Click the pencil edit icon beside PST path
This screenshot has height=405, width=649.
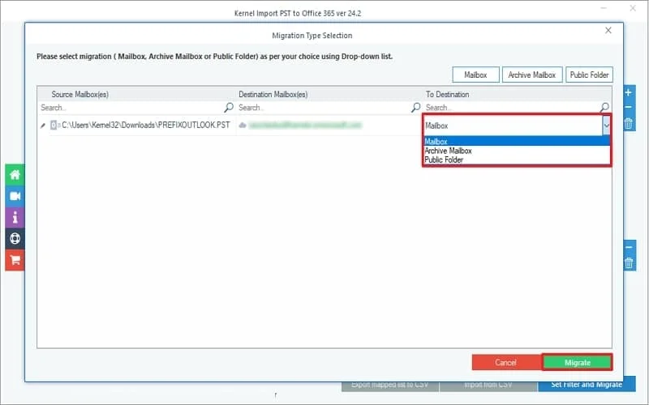43,126
